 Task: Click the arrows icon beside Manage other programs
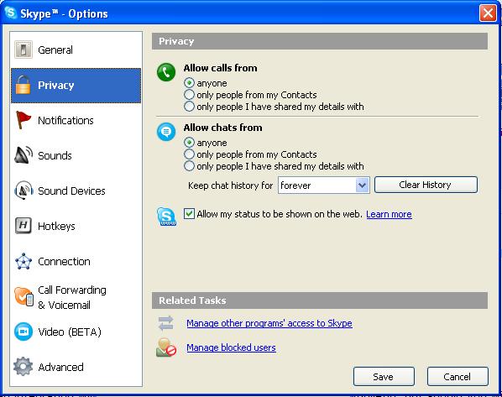[166, 323]
